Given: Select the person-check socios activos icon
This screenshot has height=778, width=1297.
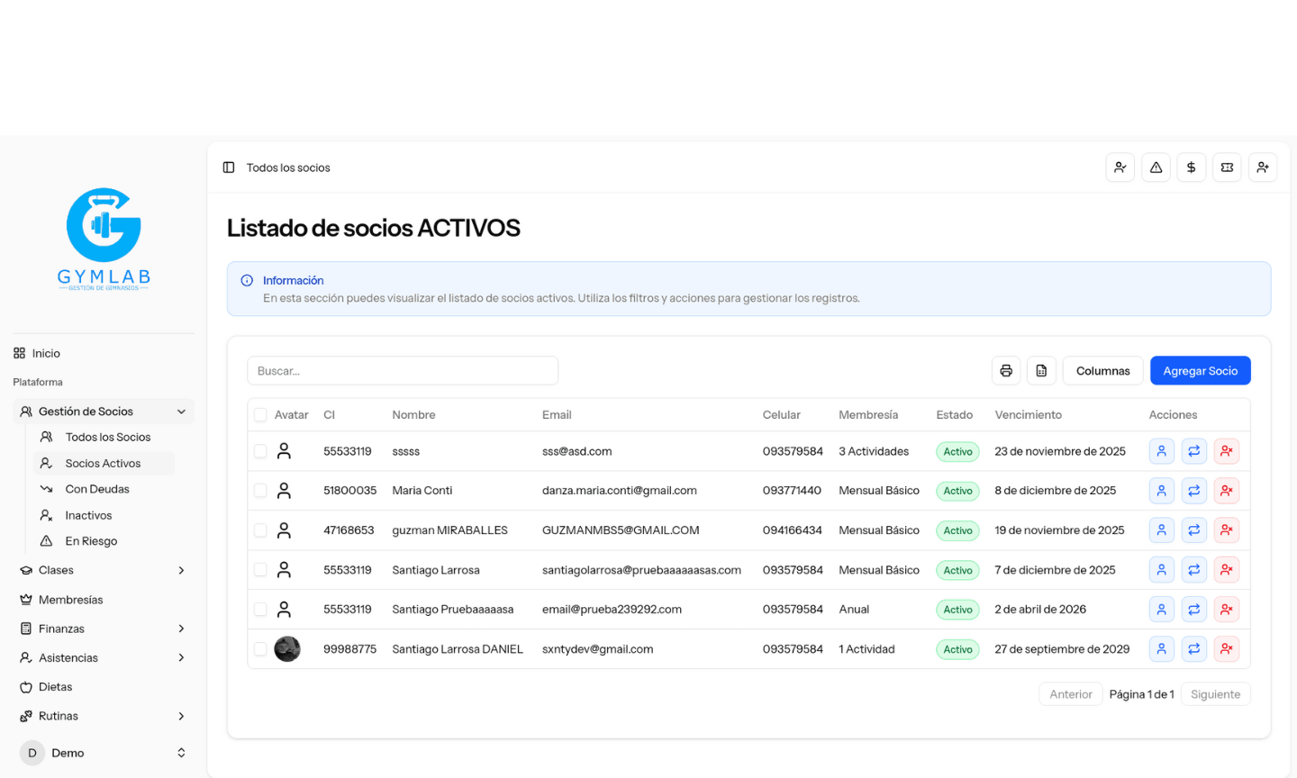Looking at the screenshot, I should pyautogui.click(x=1120, y=167).
